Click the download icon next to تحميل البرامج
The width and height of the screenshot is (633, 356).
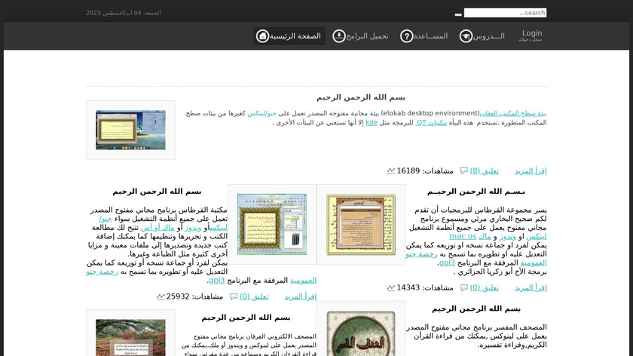click(x=338, y=36)
